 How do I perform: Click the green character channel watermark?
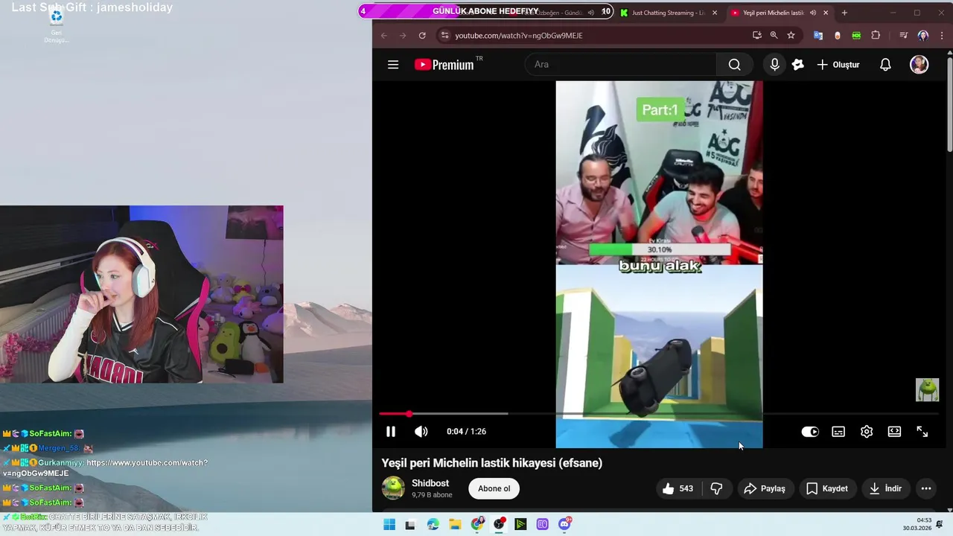point(927,389)
